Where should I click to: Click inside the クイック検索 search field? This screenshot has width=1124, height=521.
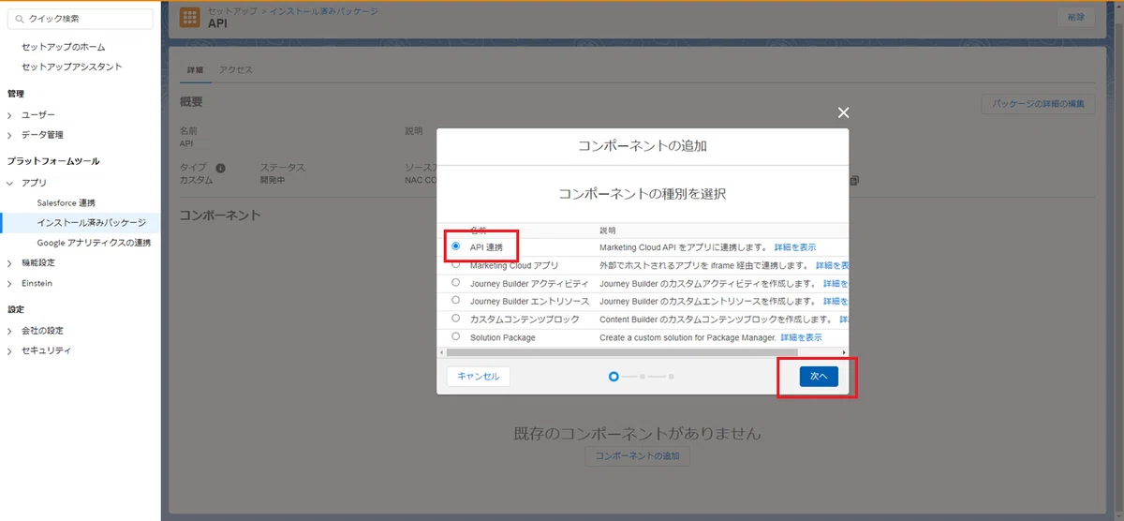80,19
